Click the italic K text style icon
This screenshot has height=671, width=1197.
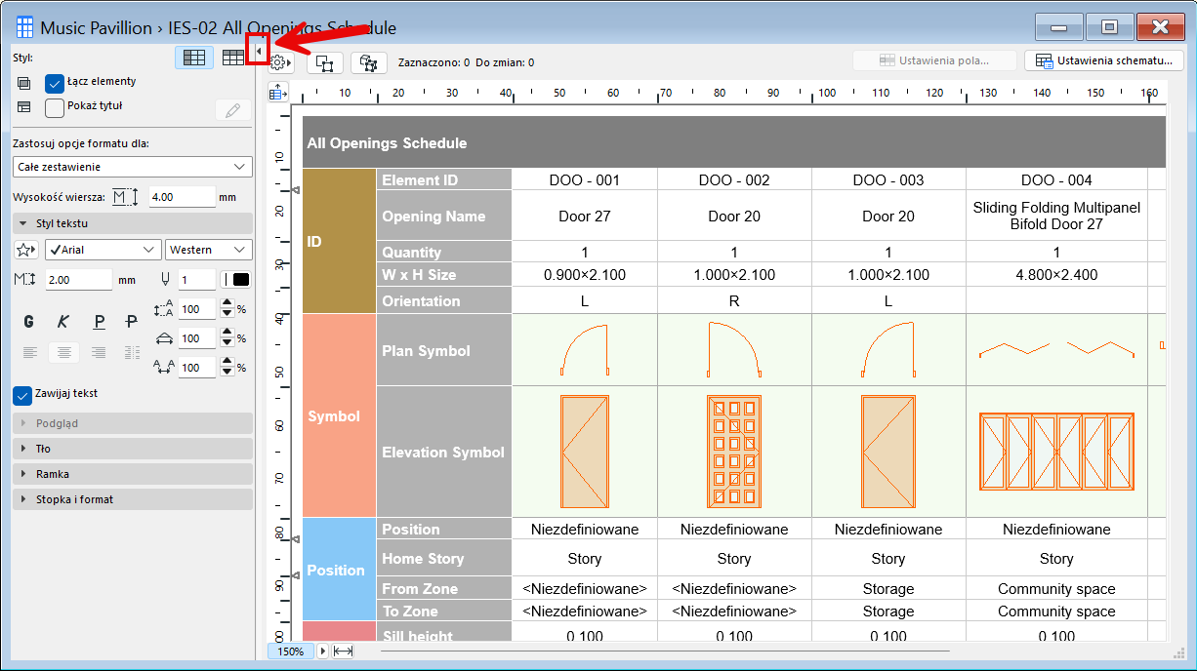point(63,321)
